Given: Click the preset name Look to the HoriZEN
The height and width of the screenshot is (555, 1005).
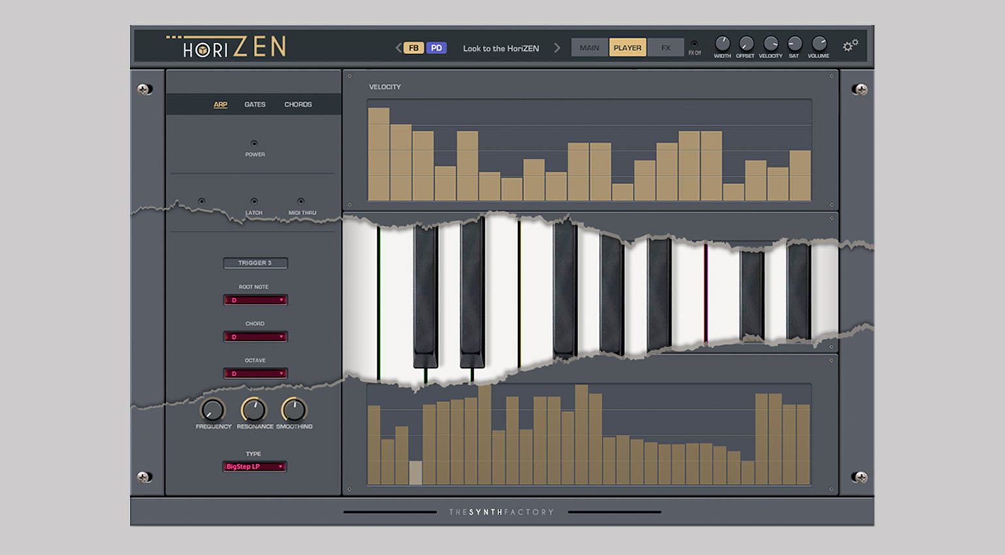Looking at the screenshot, I should pos(501,48).
